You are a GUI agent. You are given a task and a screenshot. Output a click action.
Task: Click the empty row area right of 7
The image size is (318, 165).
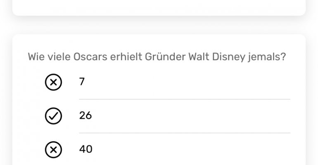pyautogui.click(x=187, y=82)
